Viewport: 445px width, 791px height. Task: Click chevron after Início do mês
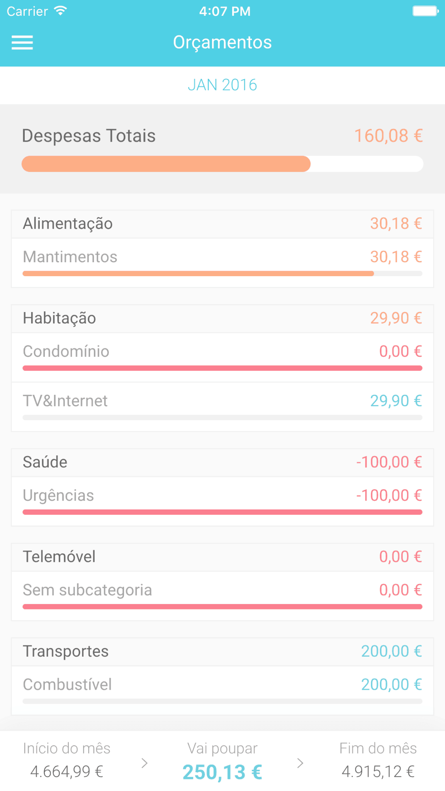point(144,763)
